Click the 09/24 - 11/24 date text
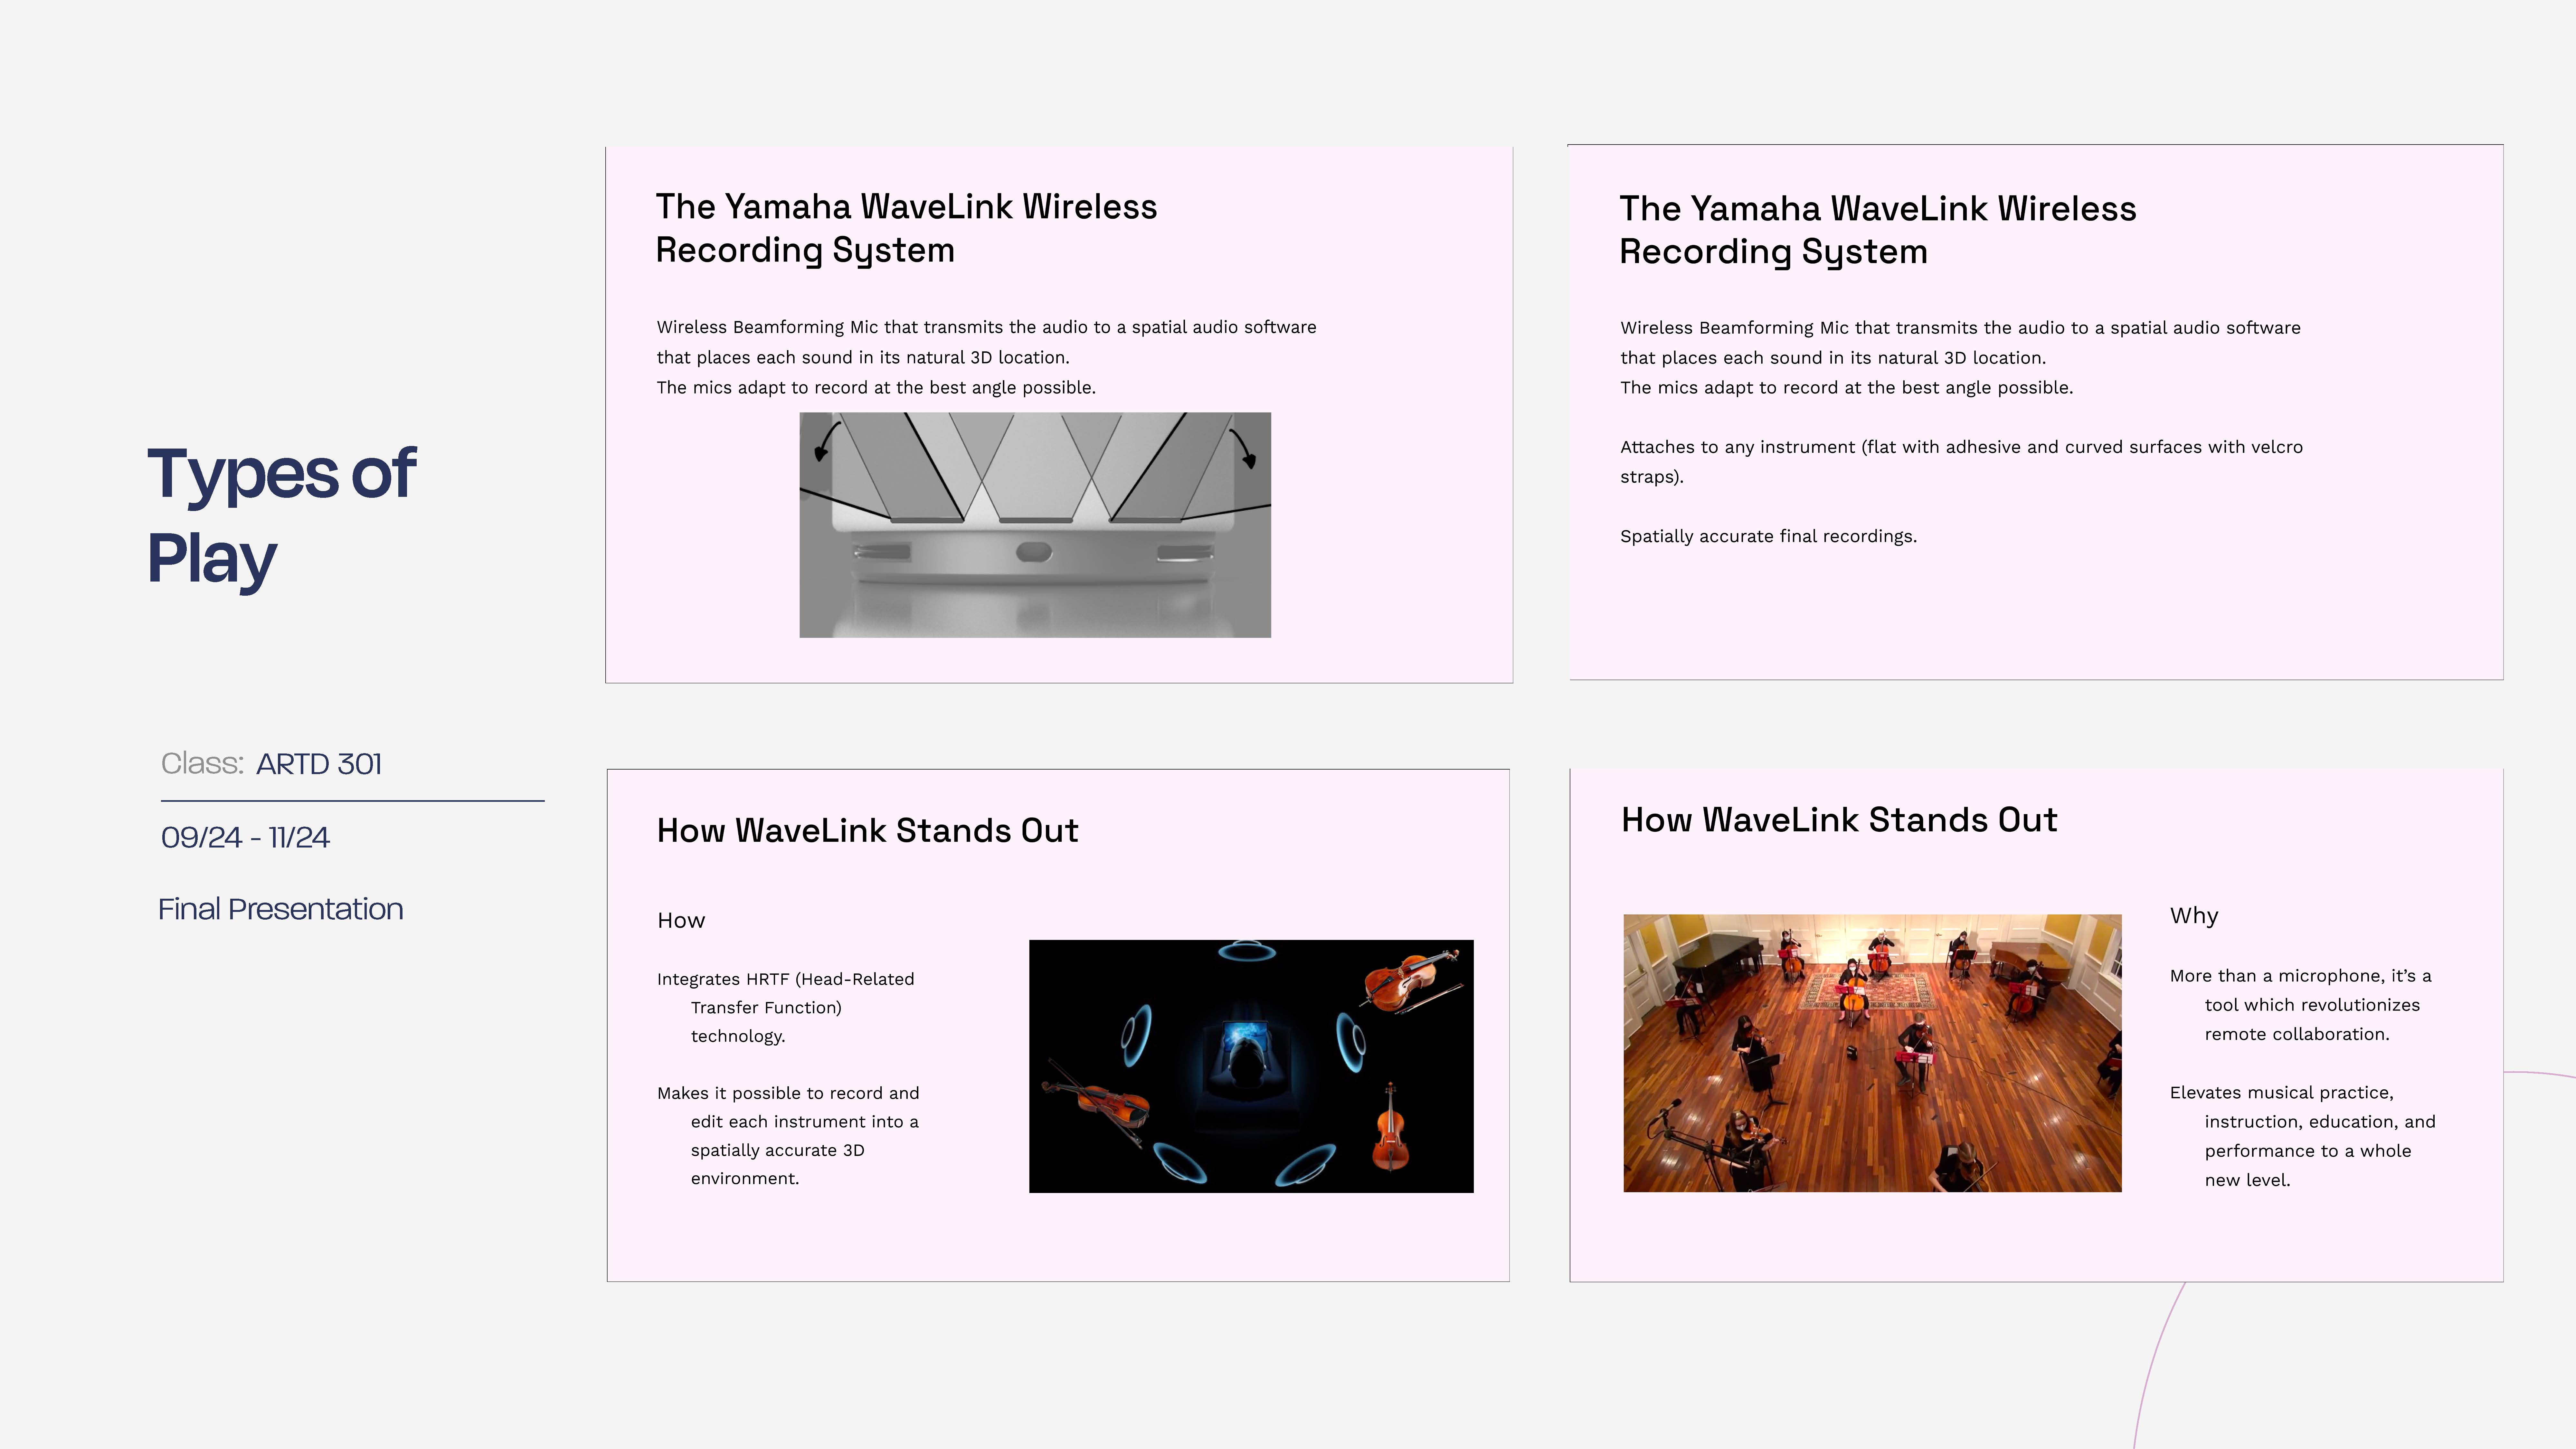This screenshot has width=2576, height=1449. click(x=245, y=837)
